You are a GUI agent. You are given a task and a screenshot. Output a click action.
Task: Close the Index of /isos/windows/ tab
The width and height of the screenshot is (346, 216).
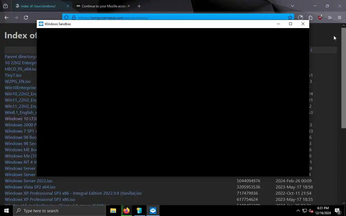(68, 6)
